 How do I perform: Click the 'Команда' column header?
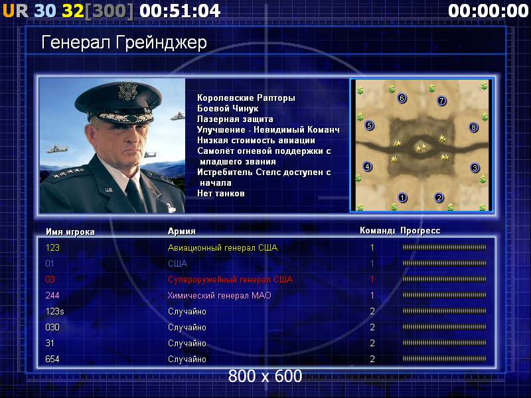pyautogui.click(x=377, y=231)
